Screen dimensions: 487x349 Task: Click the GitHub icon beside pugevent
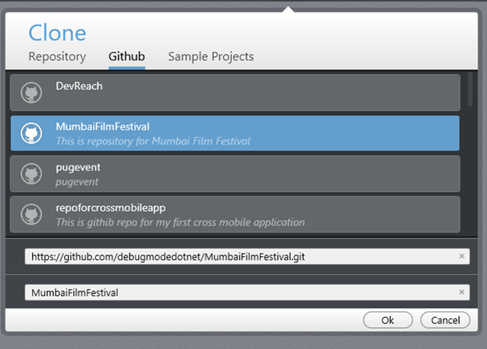click(x=30, y=174)
